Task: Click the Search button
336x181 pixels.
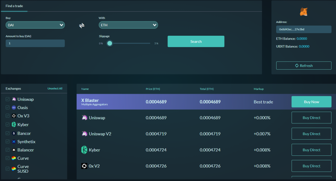Action: click(196, 41)
